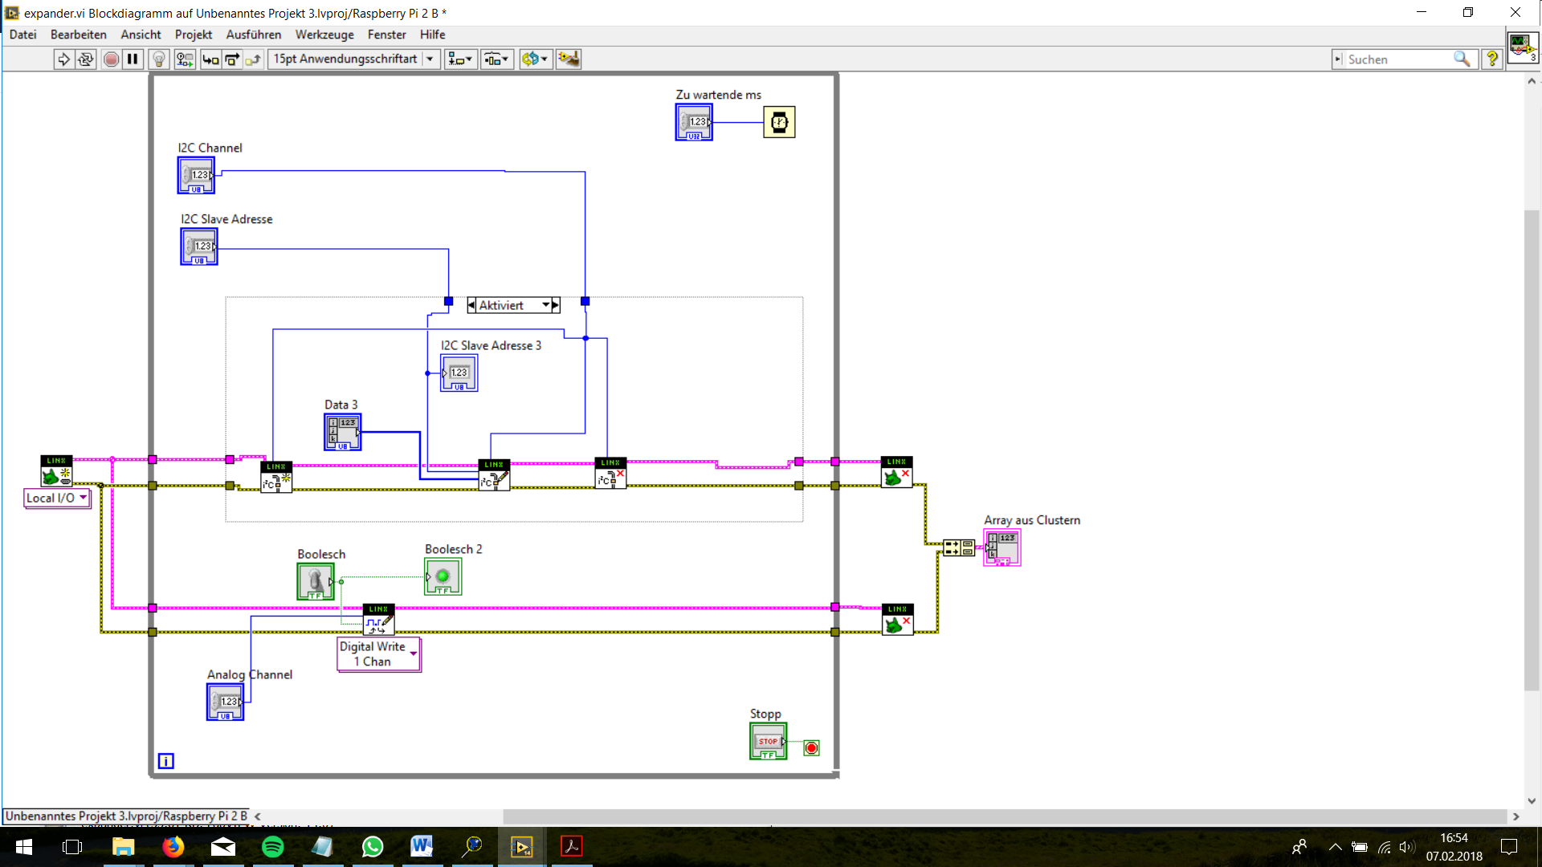The width and height of the screenshot is (1542, 867).
Task: Click Clean Up Diagram broom icon
Action: tap(569, 59)
